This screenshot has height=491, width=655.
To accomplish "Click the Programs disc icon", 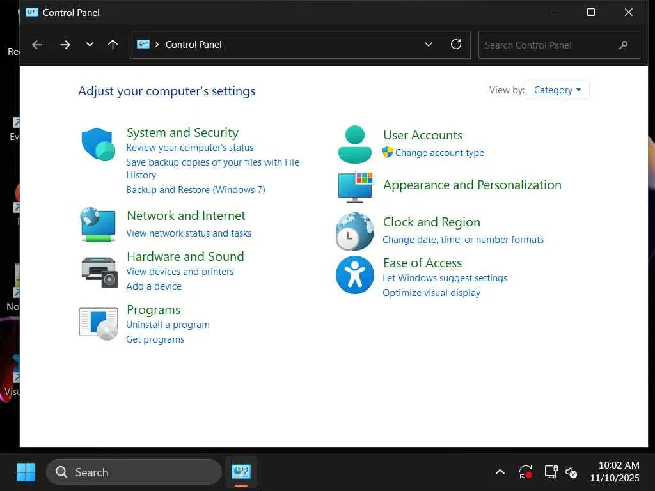I will point(99,324).
